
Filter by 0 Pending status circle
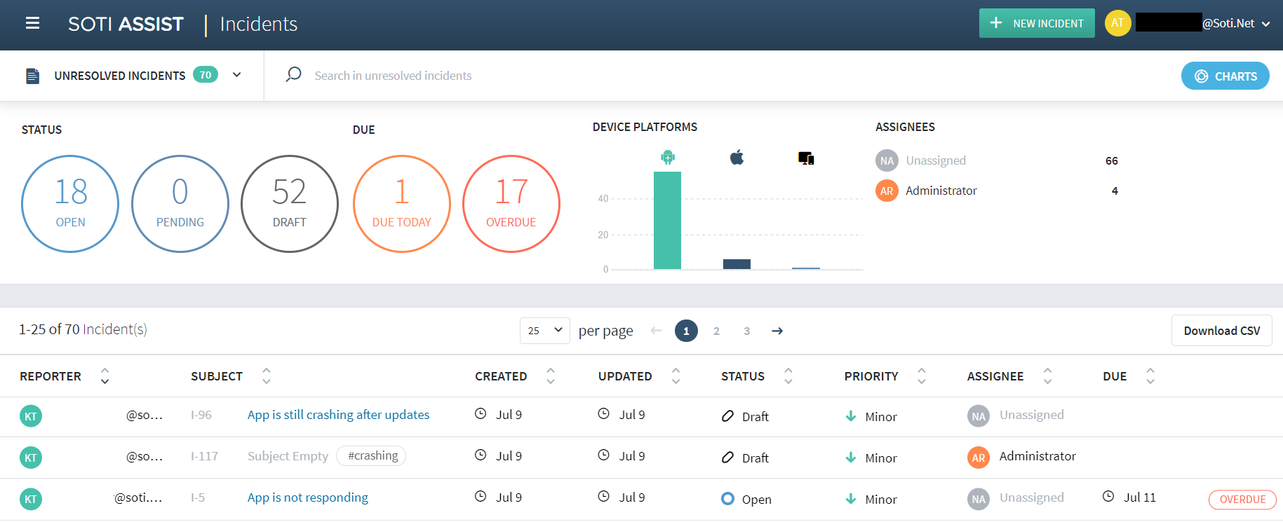coord(180,204)
